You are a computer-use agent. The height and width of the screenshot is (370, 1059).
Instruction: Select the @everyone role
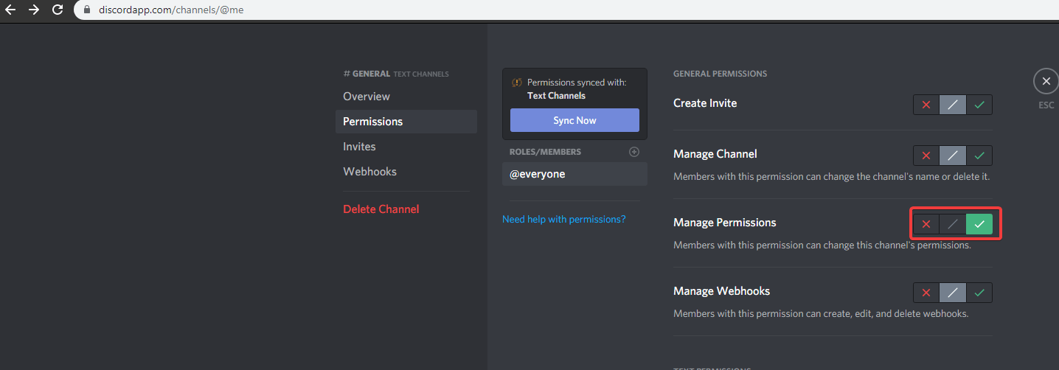574,175
